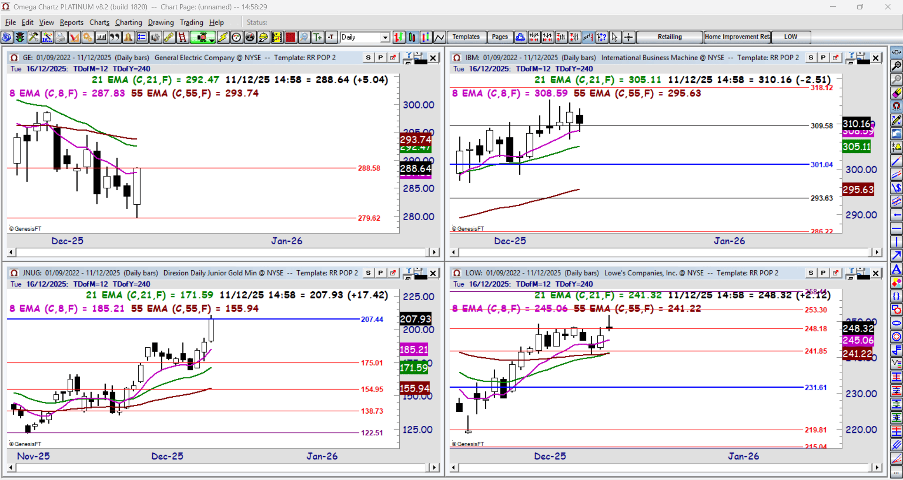Image resolution: width=903 pixels, height=480 pixels.
Task: Select the candlestick chart style icon
Action: [x=412, y=37]
